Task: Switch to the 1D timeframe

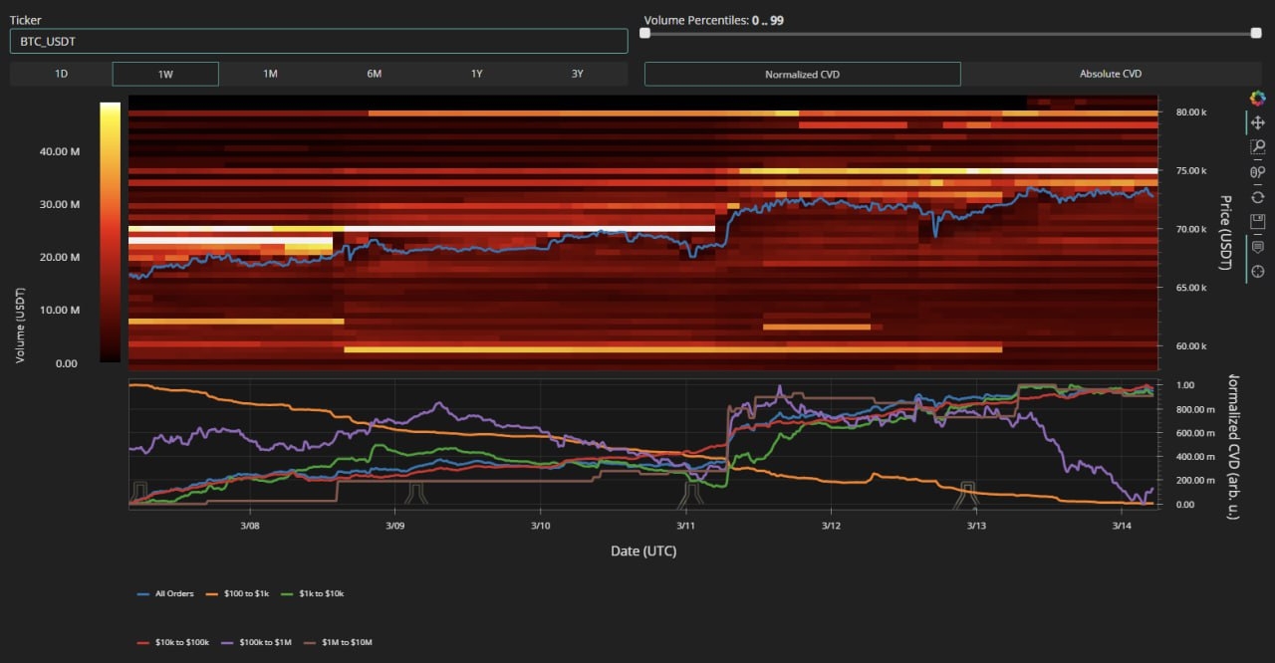Action: (x=61, y=74)
